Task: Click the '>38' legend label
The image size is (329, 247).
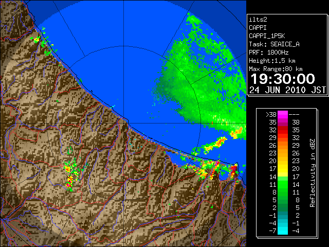Action: click(271, 115)
